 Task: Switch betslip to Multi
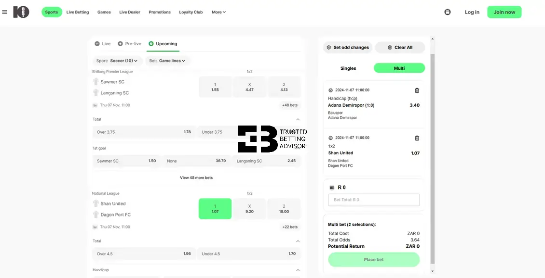[x=399, y=68]
